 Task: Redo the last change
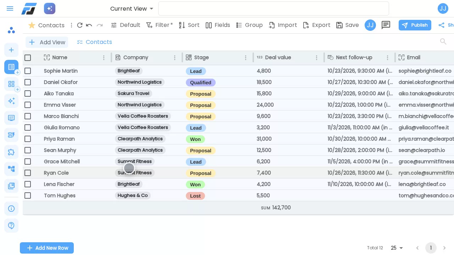(100, 25)
